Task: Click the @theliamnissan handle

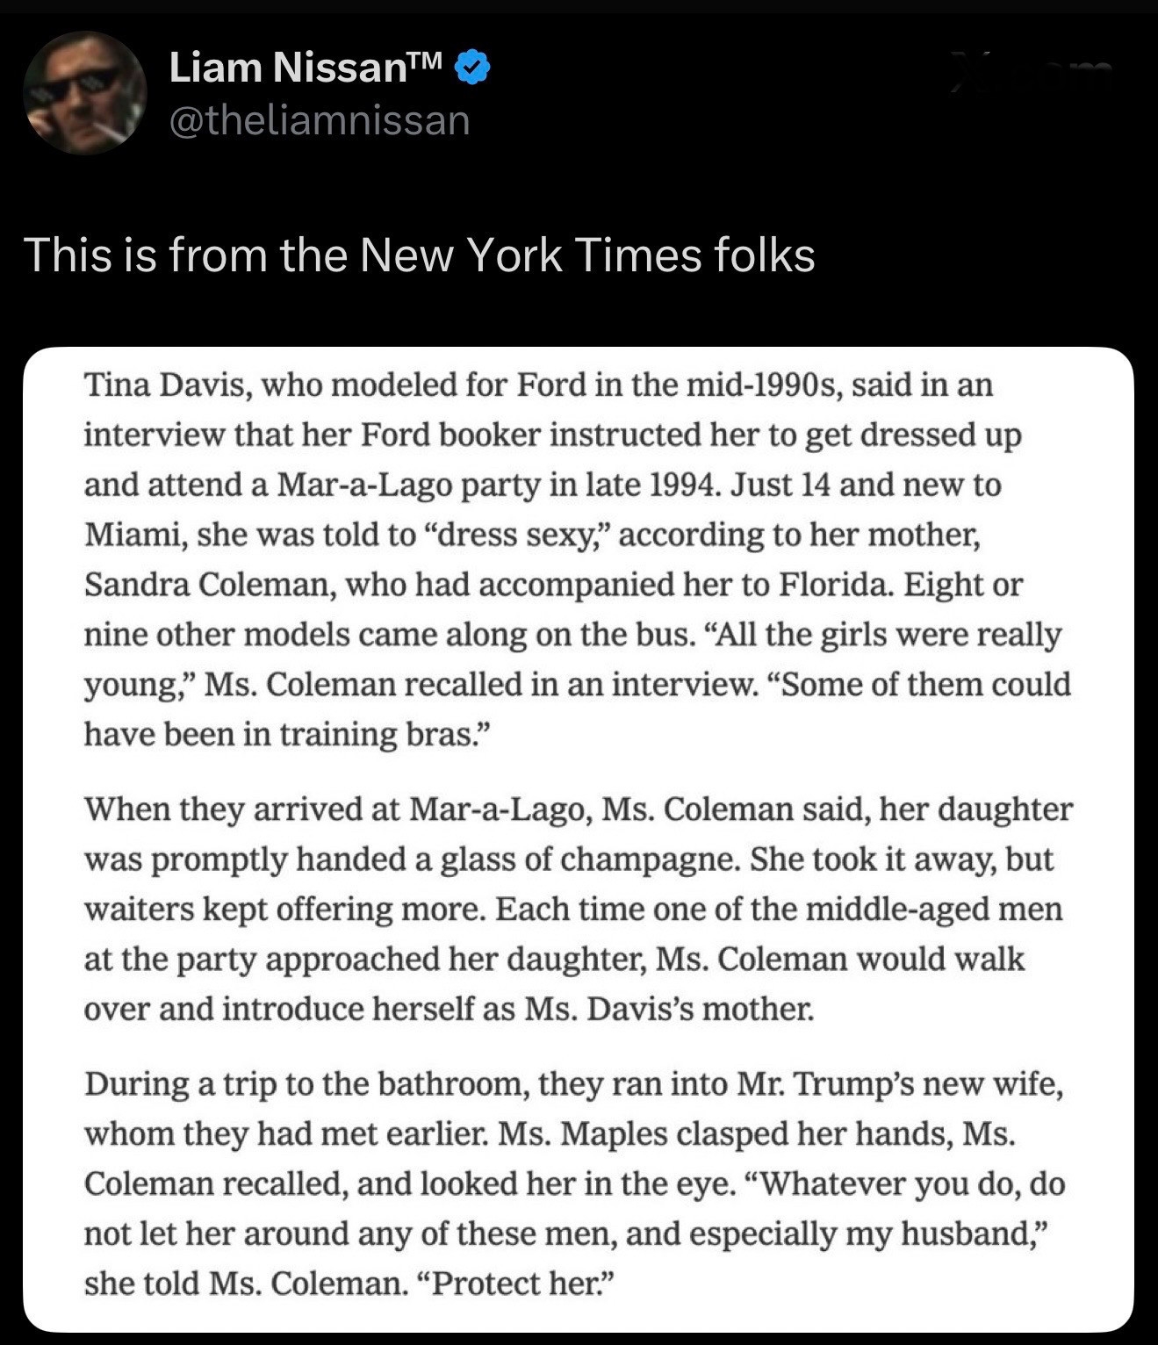Action: (x=319, y=120)
